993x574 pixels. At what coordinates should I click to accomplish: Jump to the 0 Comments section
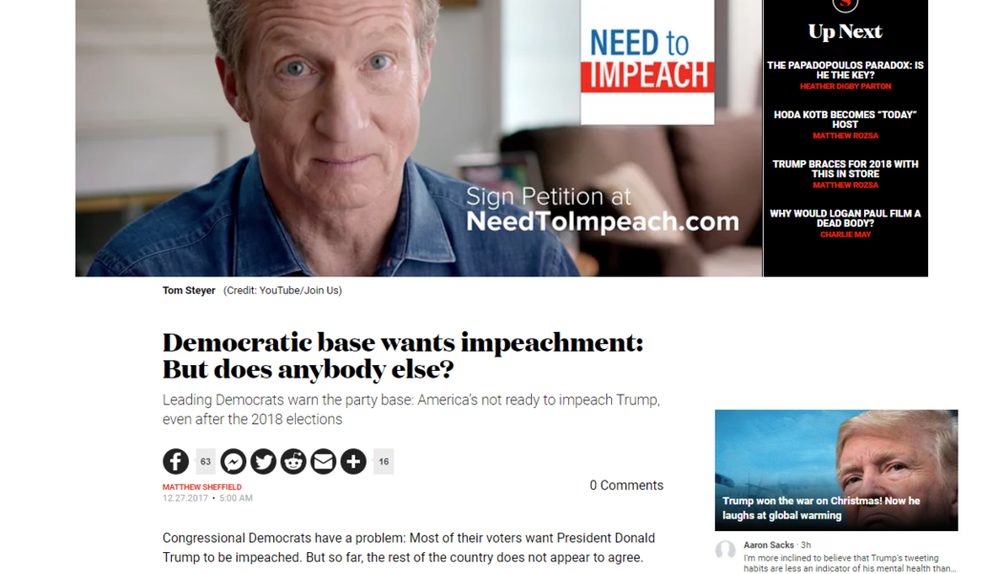(x=626, y=485)
